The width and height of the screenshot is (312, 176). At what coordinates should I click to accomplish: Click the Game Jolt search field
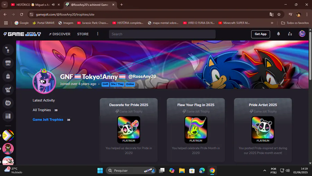pos(162,34)
